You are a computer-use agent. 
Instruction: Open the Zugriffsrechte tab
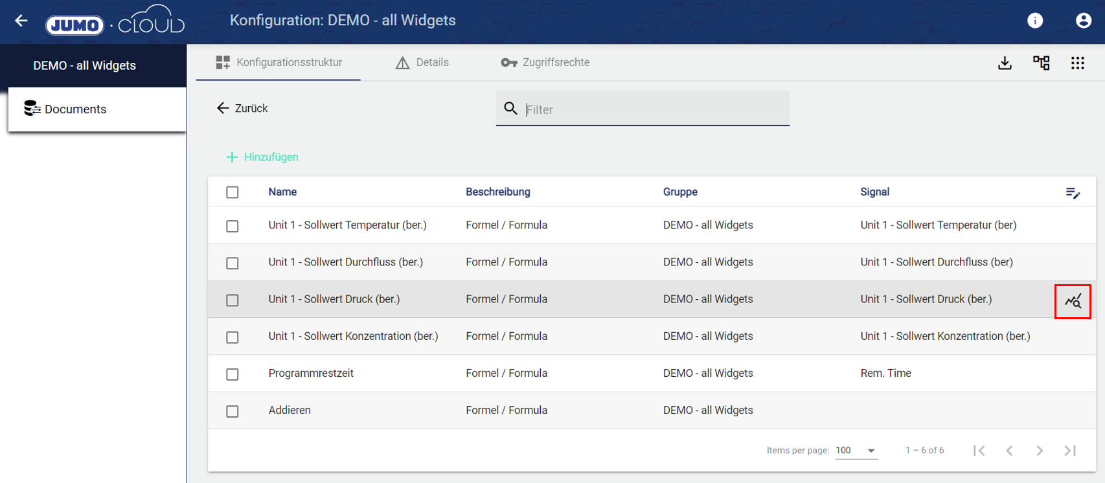coord(545,63)
